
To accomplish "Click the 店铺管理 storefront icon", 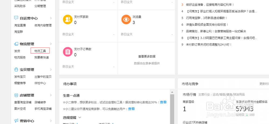I will pyautogui.click(x=16, y=95).
